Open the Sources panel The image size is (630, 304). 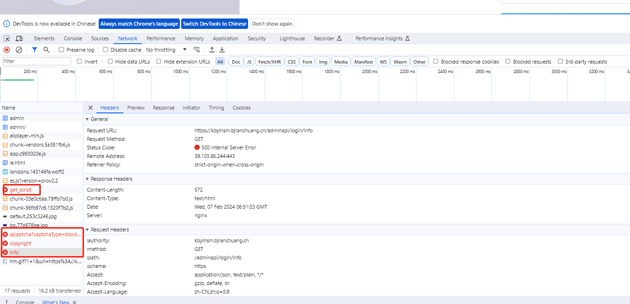click(x=100, y=38)
